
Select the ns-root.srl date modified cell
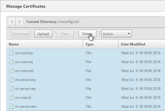tap(141, 98)
